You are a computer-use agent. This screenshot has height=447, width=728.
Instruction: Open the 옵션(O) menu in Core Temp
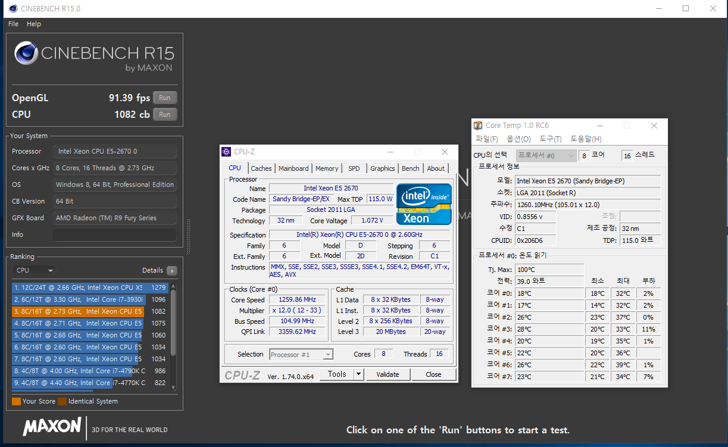pyautogui.click(x=518, y=139)
